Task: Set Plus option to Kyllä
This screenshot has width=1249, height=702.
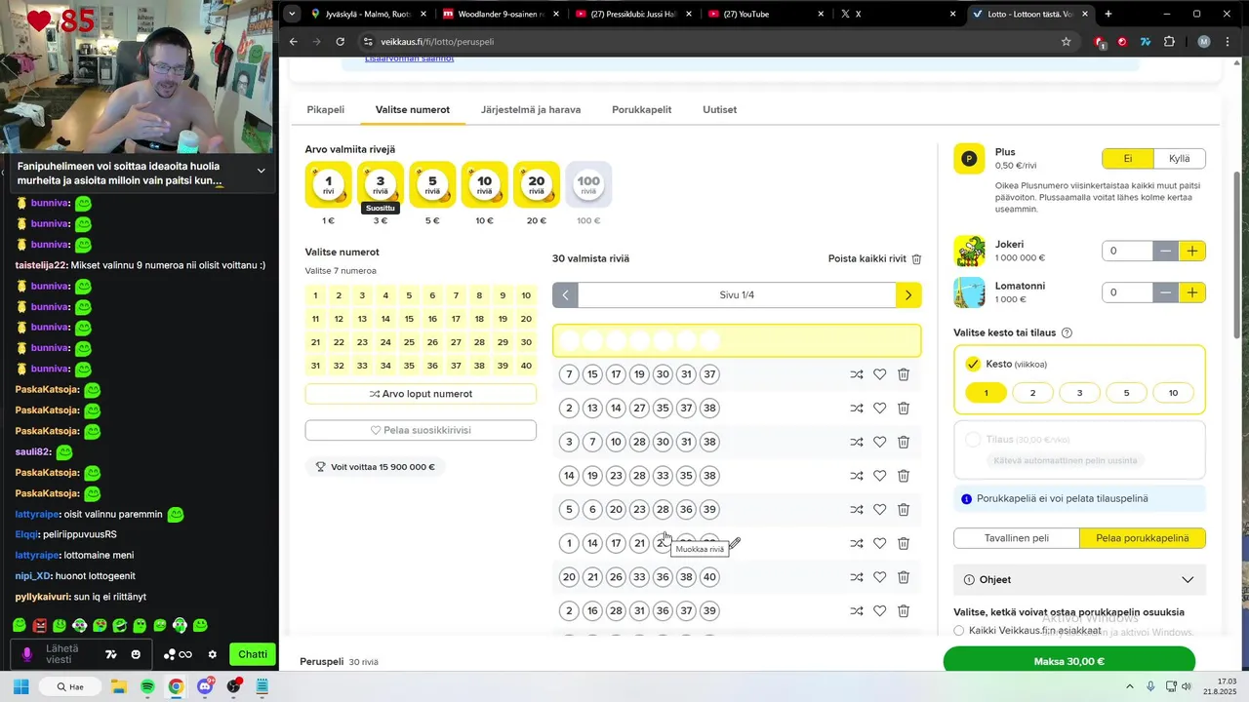Action: coord(1180,159)
